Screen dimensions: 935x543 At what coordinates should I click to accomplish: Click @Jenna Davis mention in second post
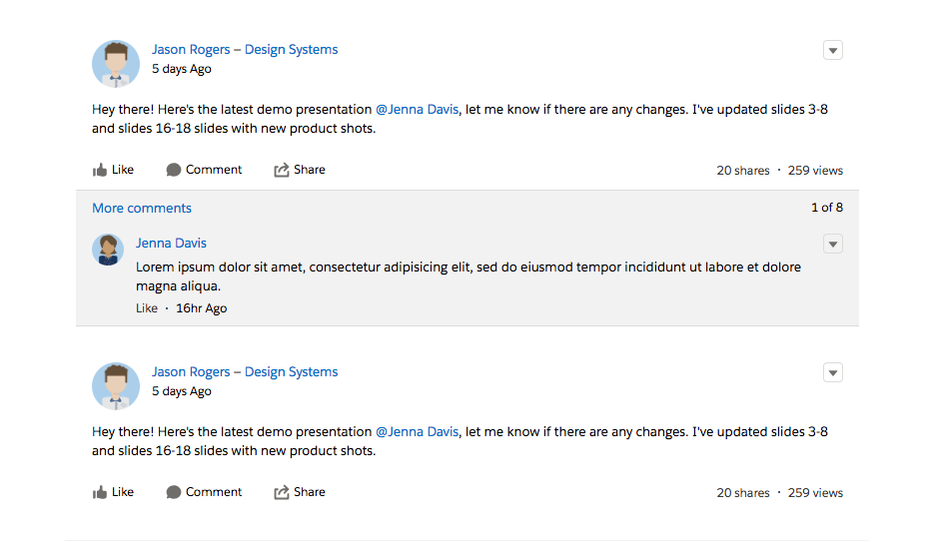(417, 432)
